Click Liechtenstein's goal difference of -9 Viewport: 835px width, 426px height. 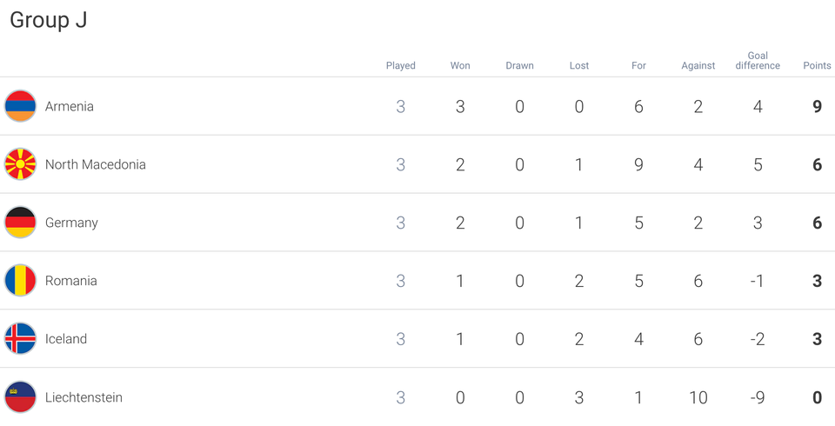pos(758,397)
